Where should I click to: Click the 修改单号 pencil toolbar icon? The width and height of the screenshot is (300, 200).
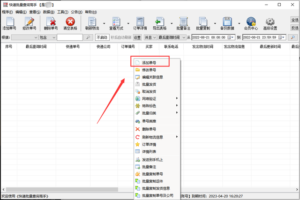(x=29, y=23)
